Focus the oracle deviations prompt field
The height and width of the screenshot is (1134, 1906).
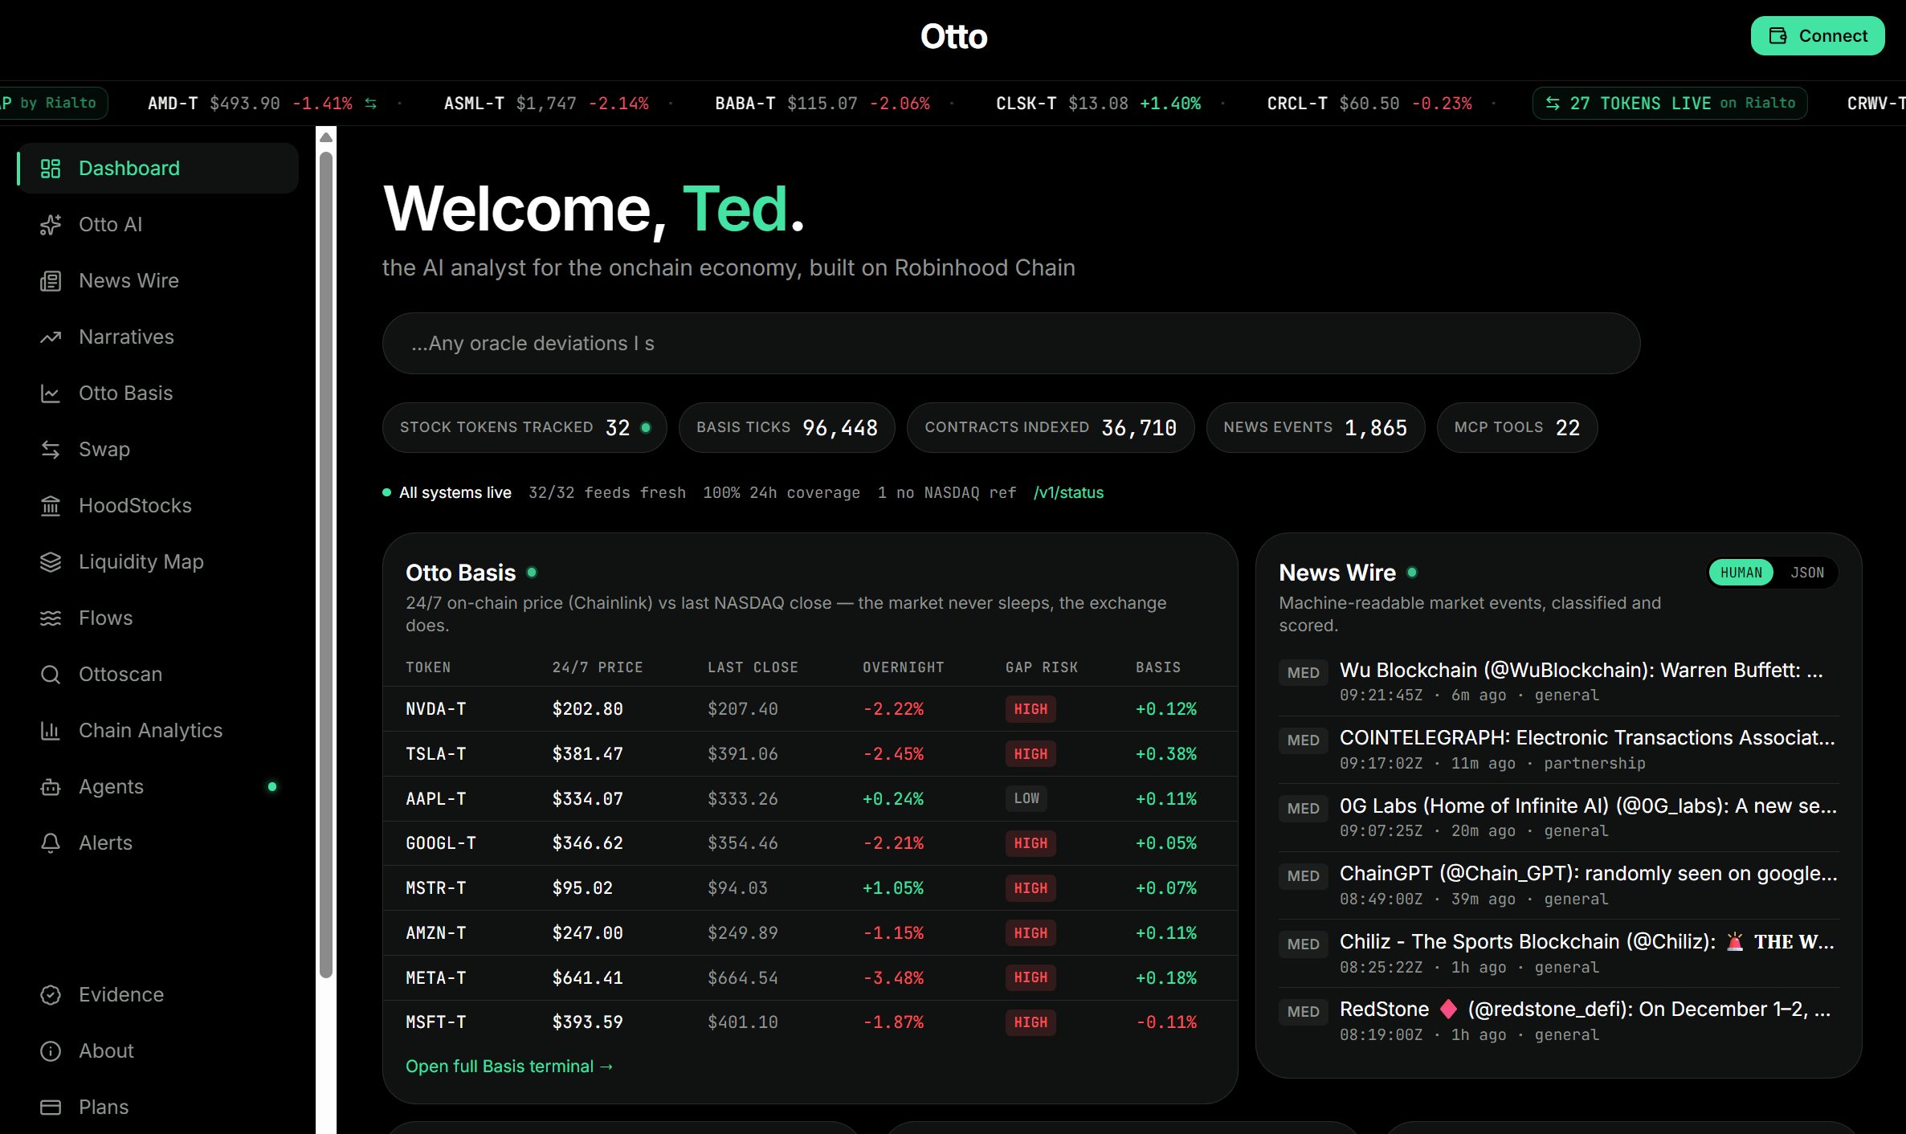tap(1011, 344)
